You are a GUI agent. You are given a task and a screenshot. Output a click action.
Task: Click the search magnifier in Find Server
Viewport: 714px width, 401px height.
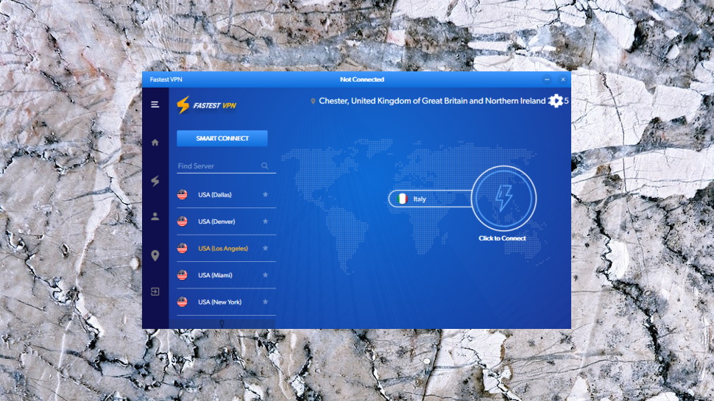(264, 166)
